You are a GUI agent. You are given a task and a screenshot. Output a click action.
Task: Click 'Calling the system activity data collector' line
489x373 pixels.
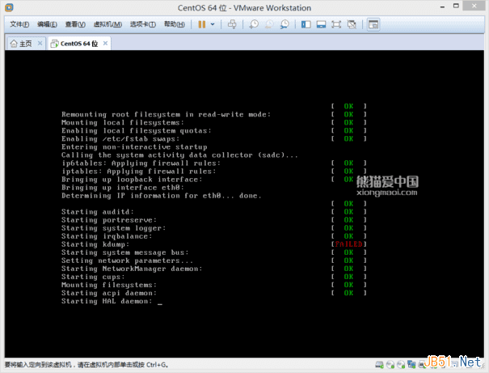pos(179,155)
